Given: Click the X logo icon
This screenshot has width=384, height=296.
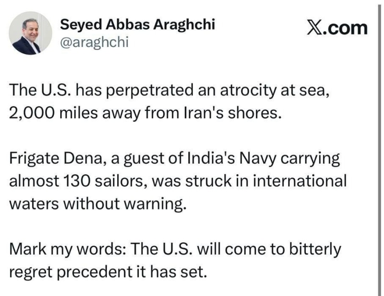Looking at the screenshot, I should tap(316, 28).
